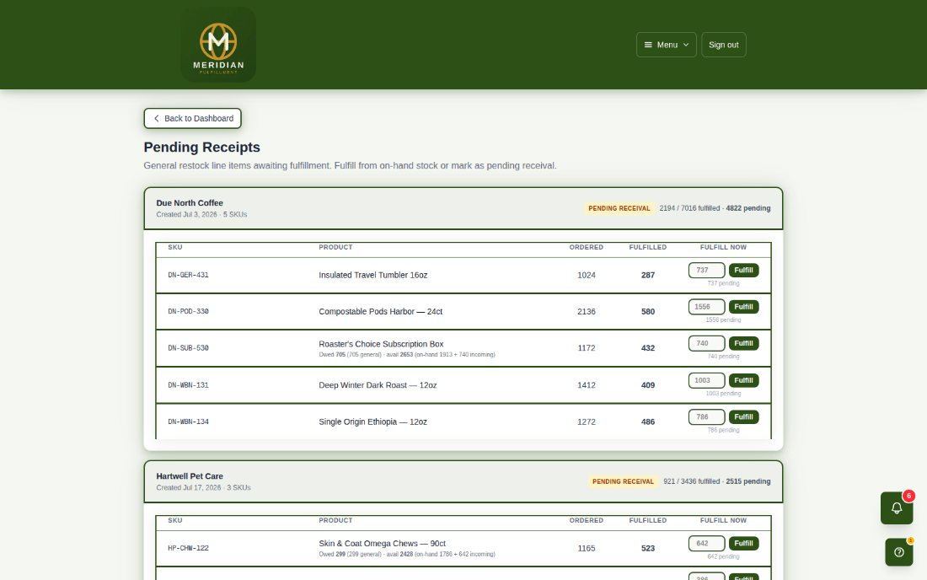Select SKU text DN-POD-330

click(x=188, y=312)
